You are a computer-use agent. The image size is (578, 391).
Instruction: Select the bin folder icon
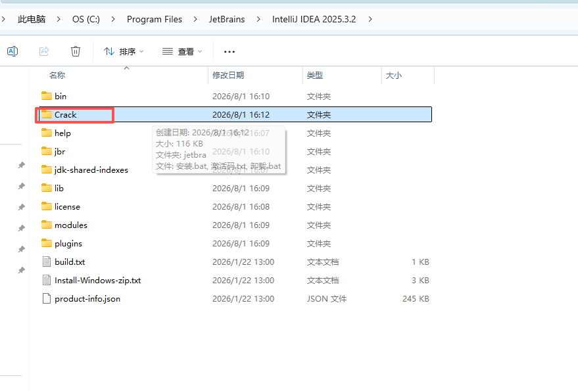tap(47, 96)
